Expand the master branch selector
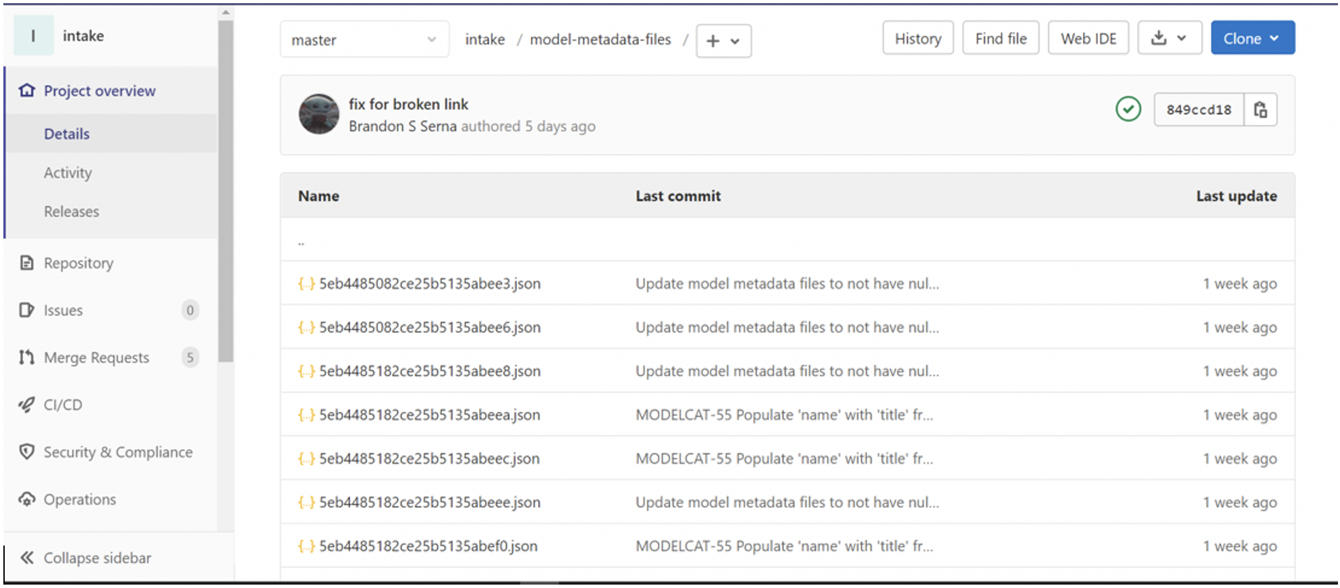1340x588 pixels. click(364, 40)
